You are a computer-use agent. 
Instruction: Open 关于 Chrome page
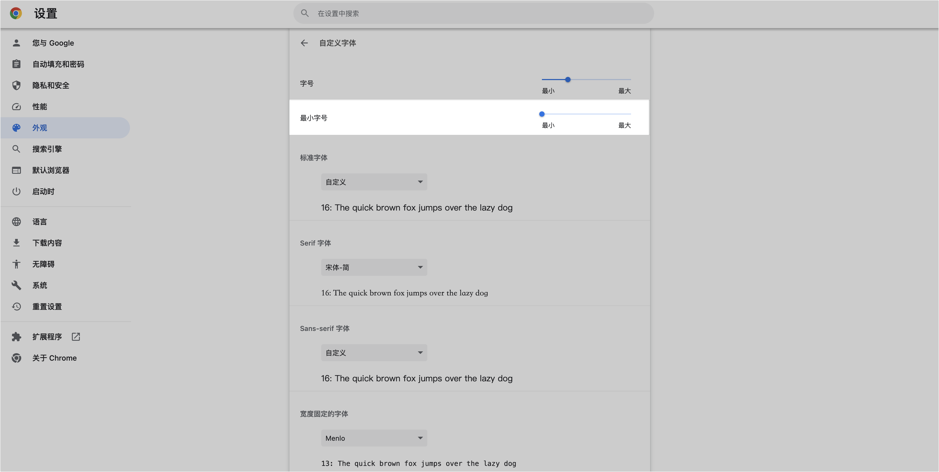[54, 358]
